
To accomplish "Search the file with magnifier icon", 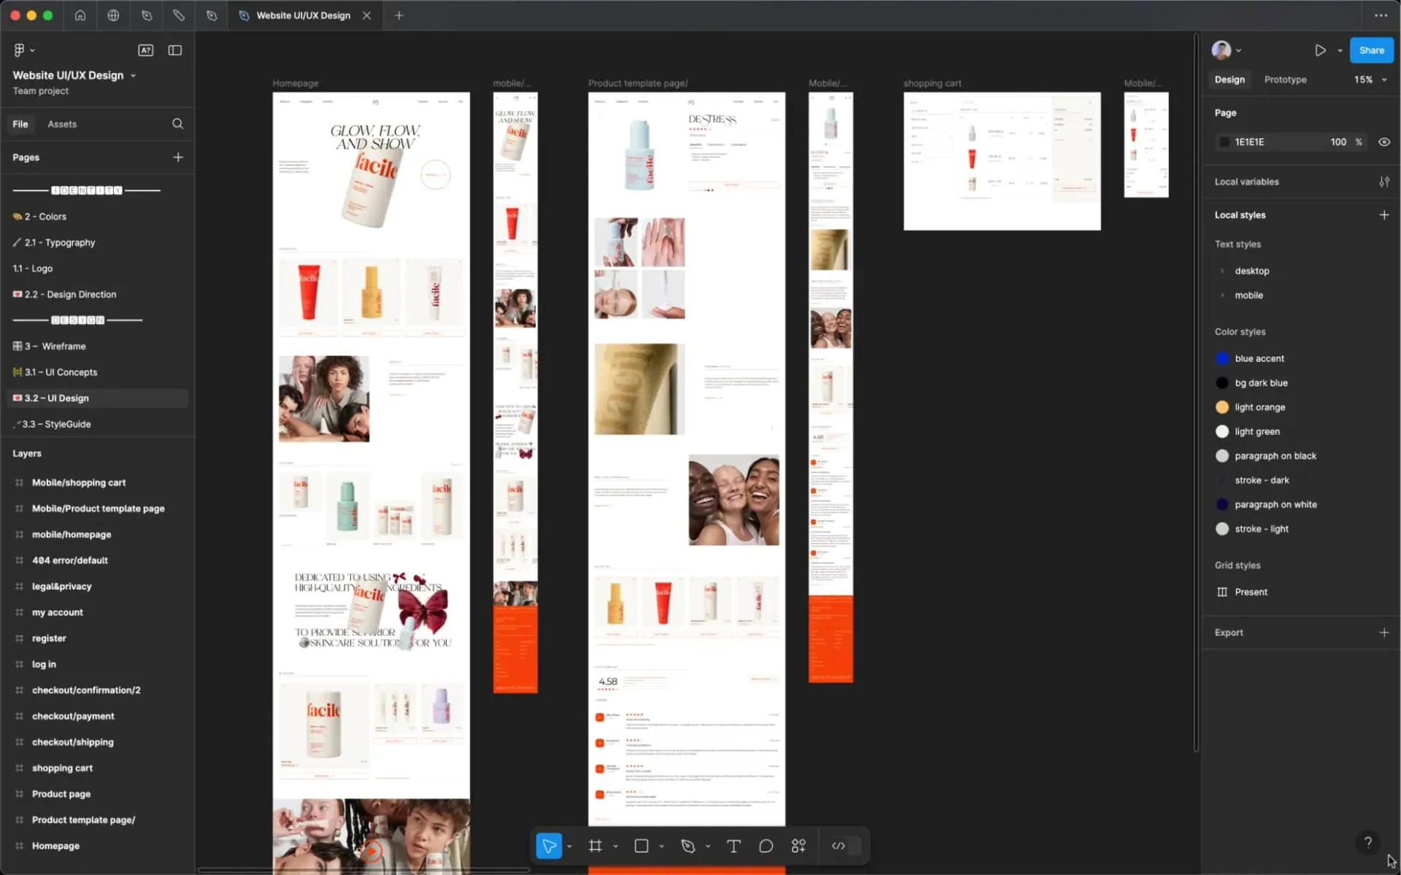I will (177, 124).
